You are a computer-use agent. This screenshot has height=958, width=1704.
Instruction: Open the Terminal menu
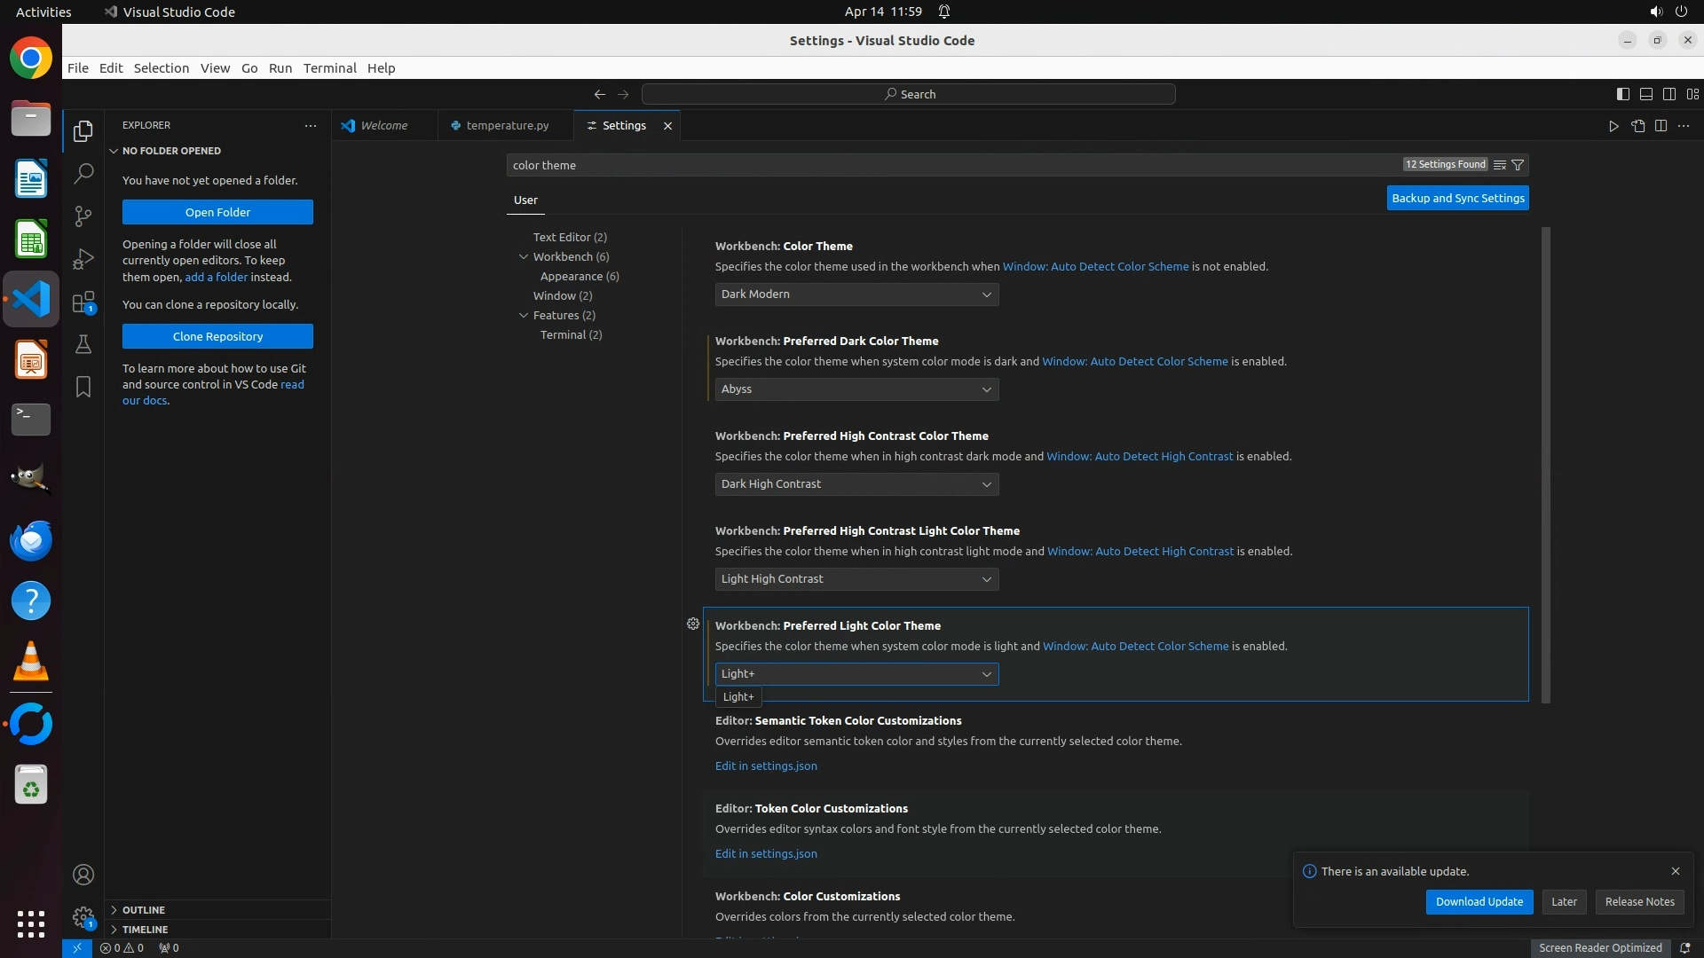(329, 68)
